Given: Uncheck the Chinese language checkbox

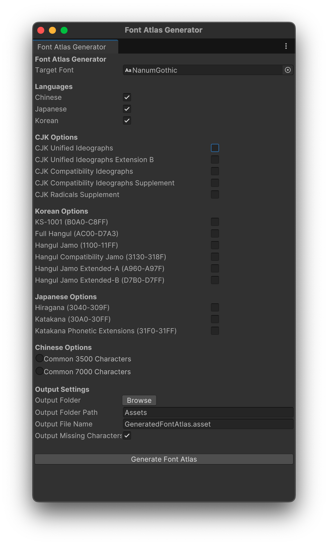Looking at the screenshot, I should [x=127, y=97].
